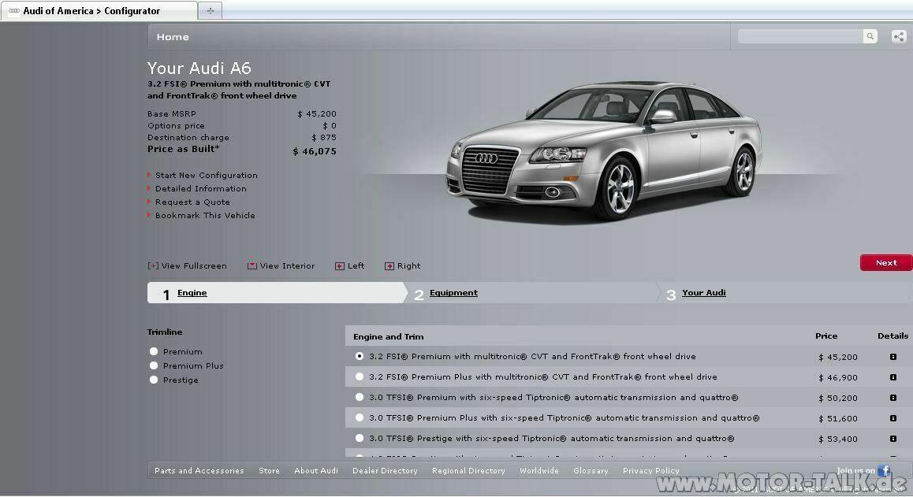913x497 pixels.
Task: Select the Premium trimline radio
Action: [x=154, y=351]
